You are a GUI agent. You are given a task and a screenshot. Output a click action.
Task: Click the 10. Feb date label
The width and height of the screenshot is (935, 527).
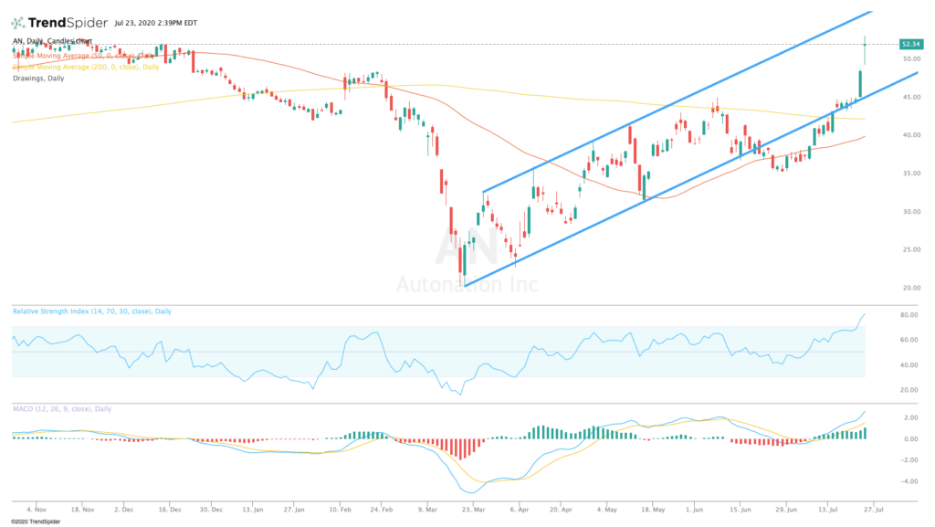click(340, 510)
